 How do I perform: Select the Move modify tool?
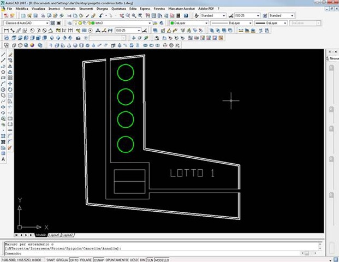[x=10, y=84]
